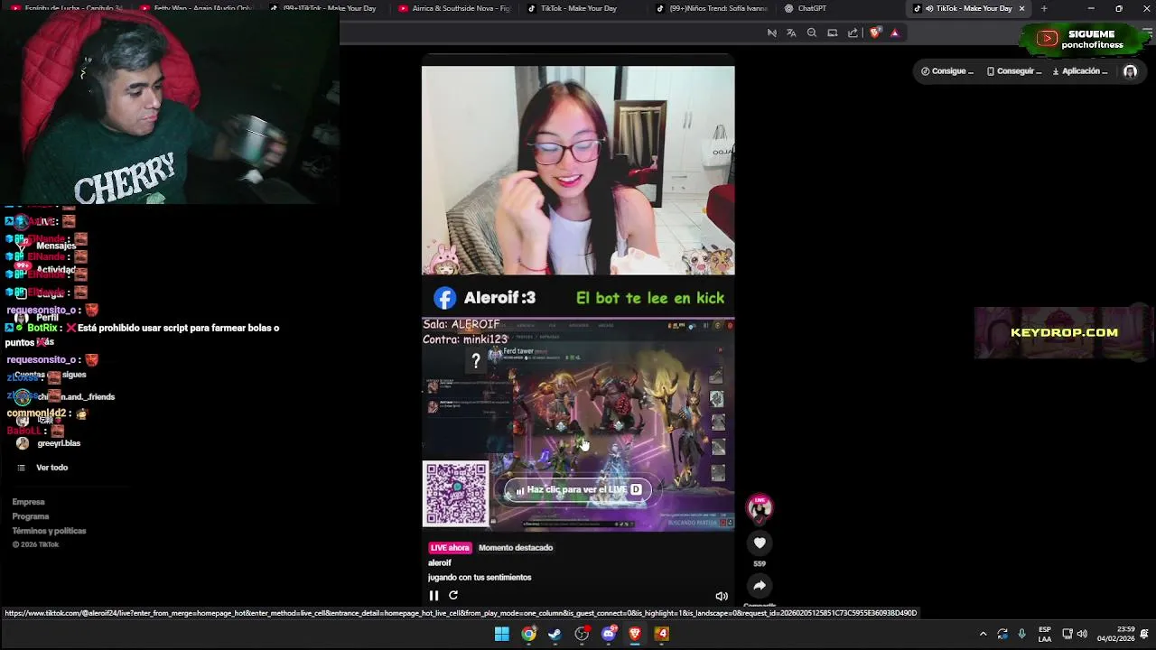Open the orange '4' app on taskbar

pyautogui.click(x=662, y=634)
